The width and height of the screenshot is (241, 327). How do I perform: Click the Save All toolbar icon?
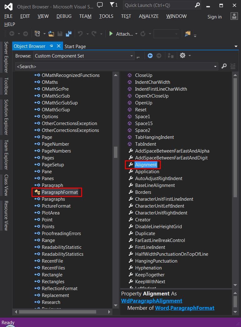(69, 33)
